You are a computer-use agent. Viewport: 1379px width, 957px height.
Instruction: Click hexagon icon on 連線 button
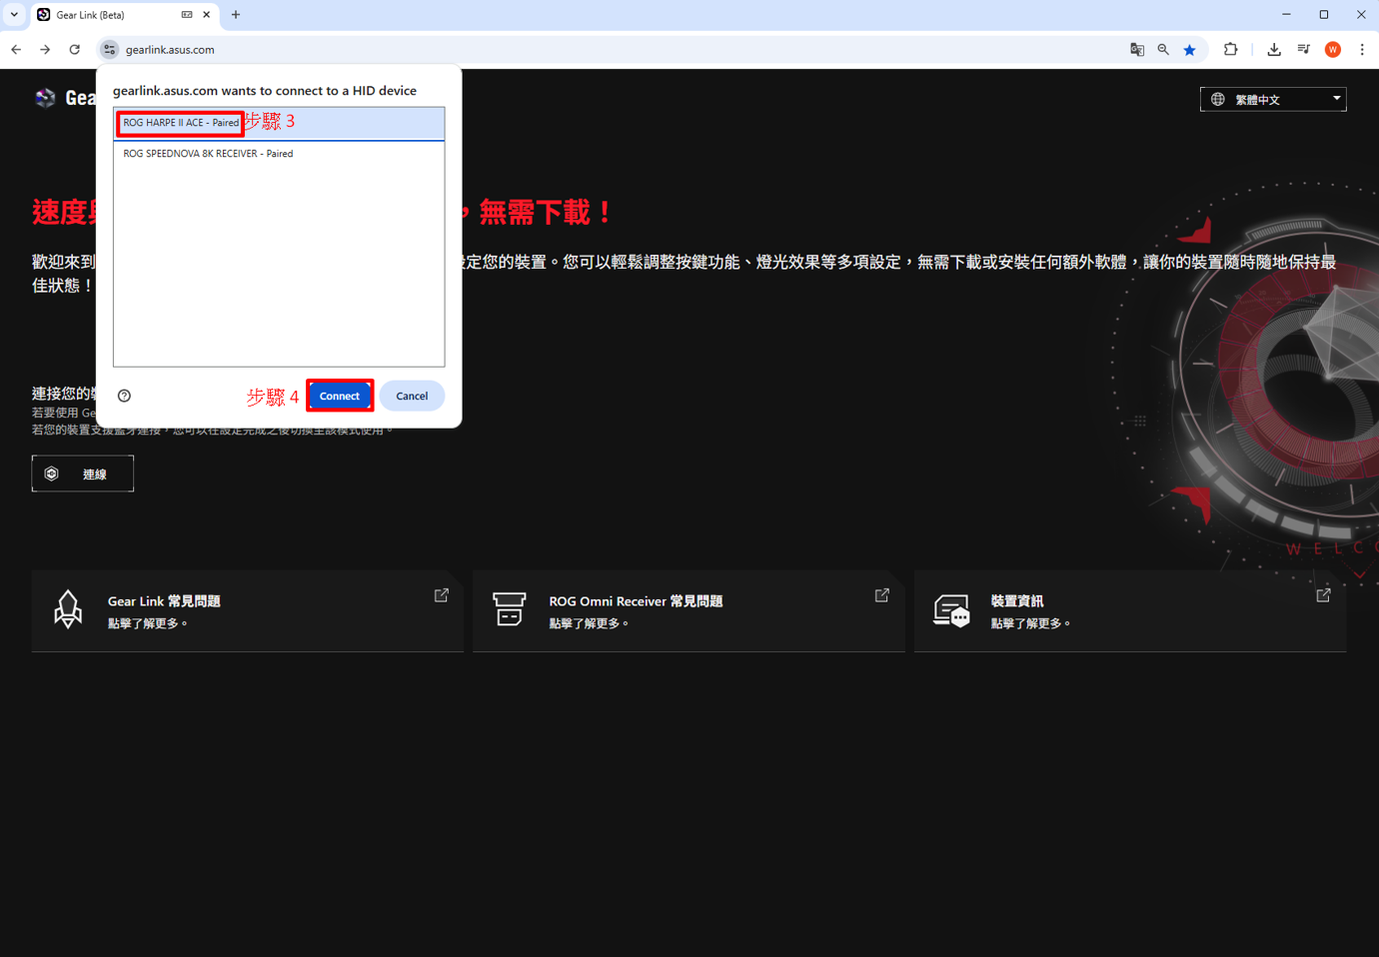pos(52,474)
